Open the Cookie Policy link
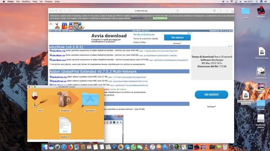 pos(137,18)
